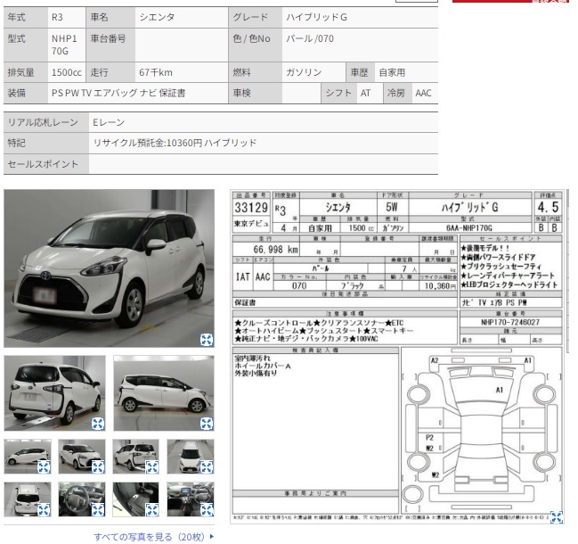Open the steering wheel interior thumbnail

click(x=81, y=499)
